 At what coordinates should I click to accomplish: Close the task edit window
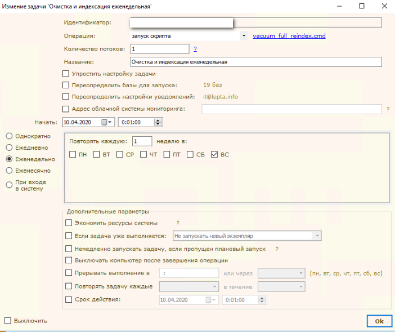coord(384,6)
